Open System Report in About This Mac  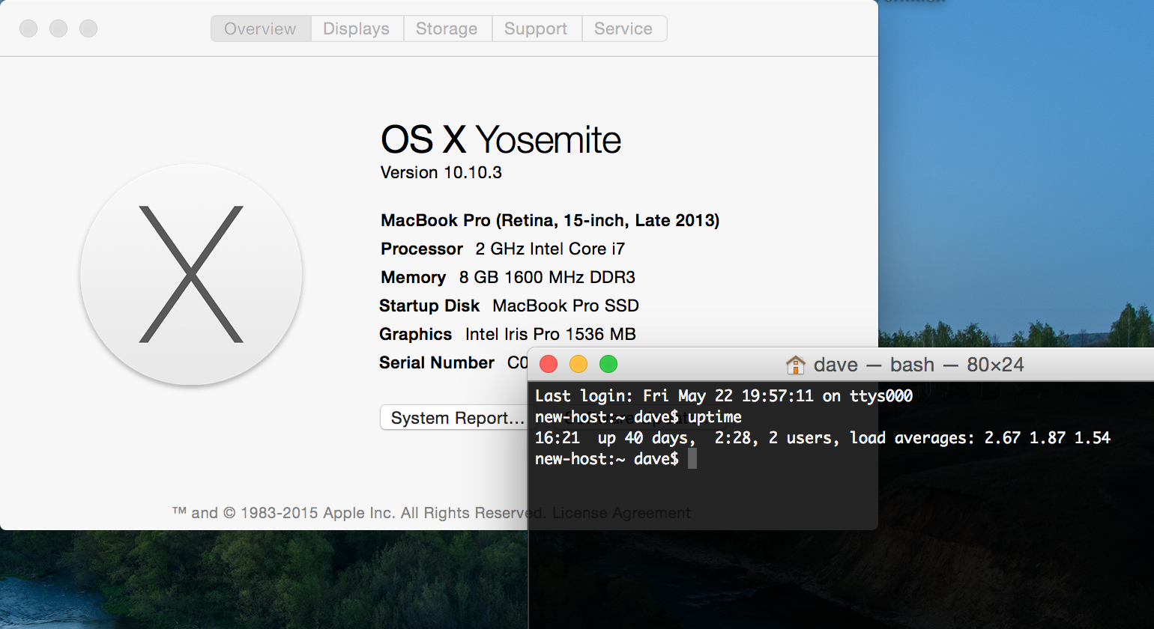(x=454, y=418)
